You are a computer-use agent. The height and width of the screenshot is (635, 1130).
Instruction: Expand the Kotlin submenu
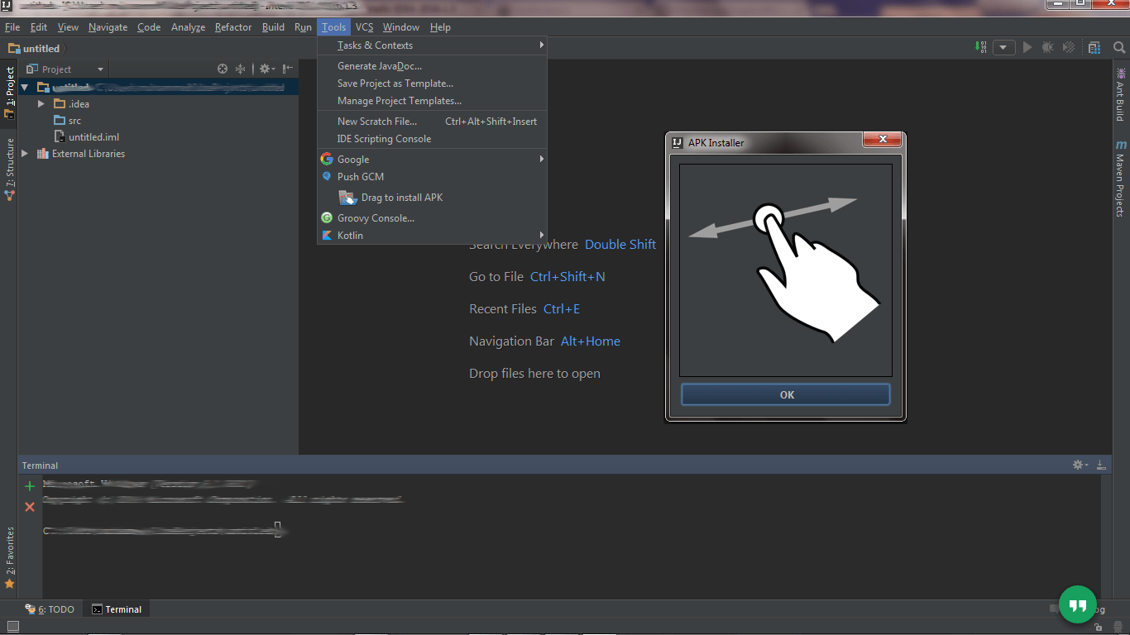(433, 236)
